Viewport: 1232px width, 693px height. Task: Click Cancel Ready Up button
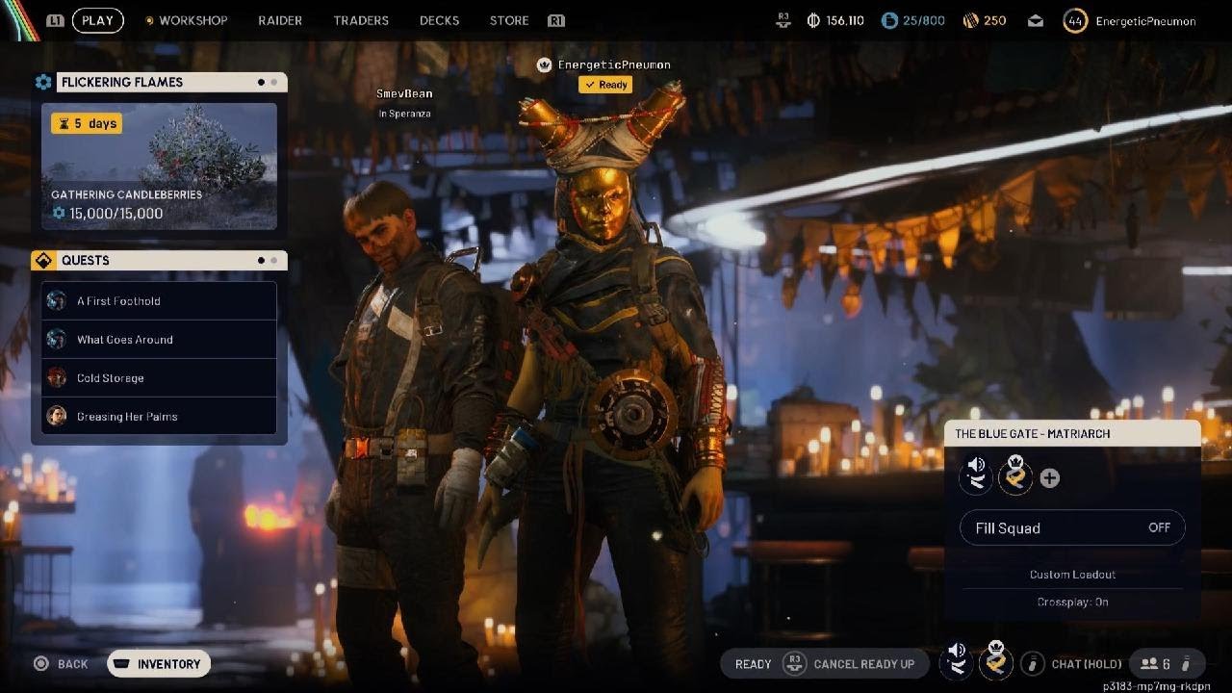pyautogui.click(x=849, y=663)
